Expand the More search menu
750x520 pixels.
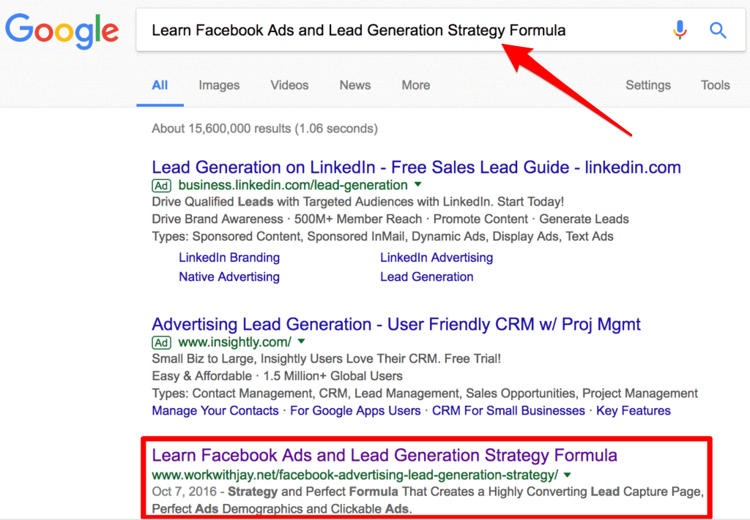tap(415, 86)
